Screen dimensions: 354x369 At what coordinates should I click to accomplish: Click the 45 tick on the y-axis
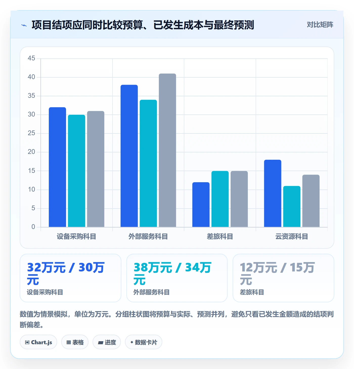31,58
